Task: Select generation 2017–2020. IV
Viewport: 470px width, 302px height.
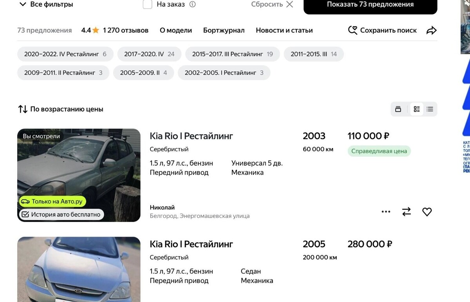Action: [x=149, y=54]
